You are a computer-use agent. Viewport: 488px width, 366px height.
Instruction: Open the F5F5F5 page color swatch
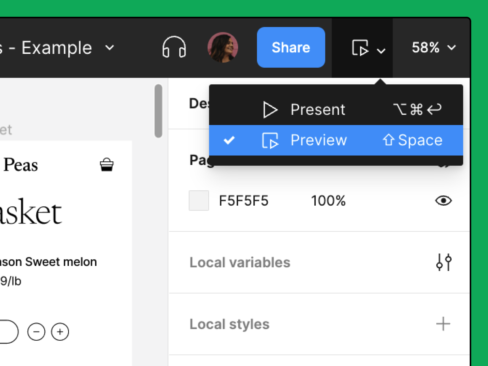click(x=199, y=201)
